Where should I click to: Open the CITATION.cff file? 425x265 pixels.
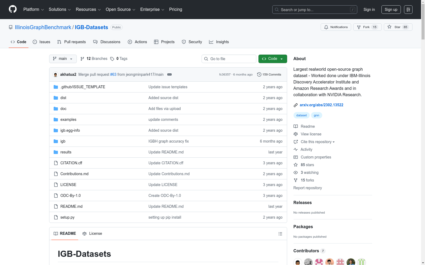71,163
